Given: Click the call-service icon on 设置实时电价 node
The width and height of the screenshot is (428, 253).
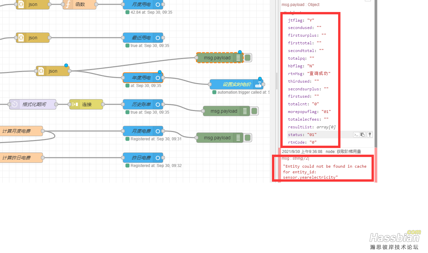Looking at the screenshot, I should [258, 84].
